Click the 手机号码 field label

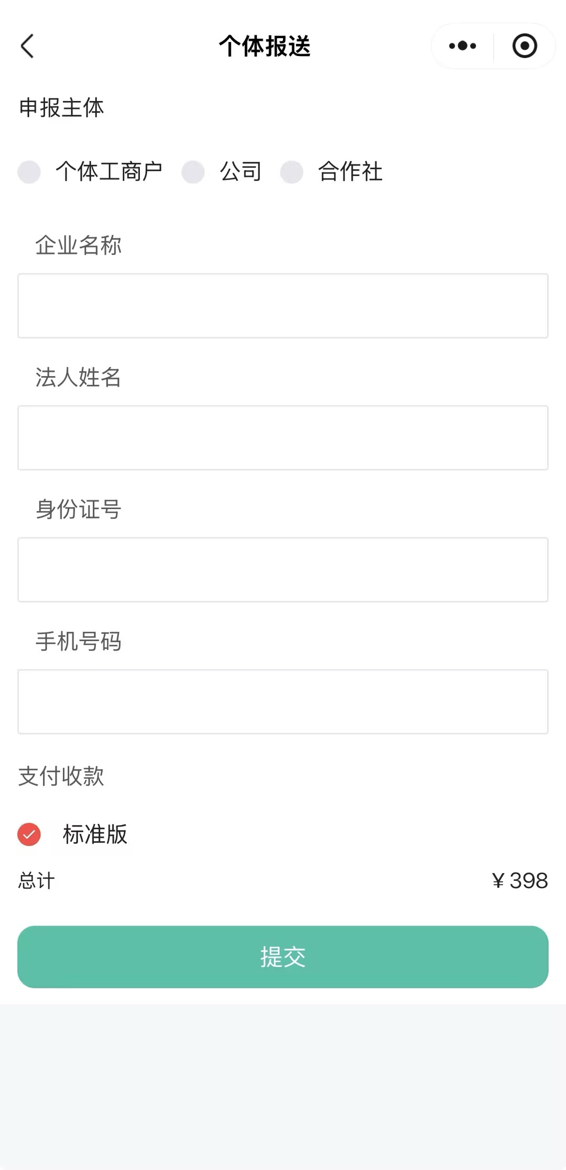pos(79,642)
